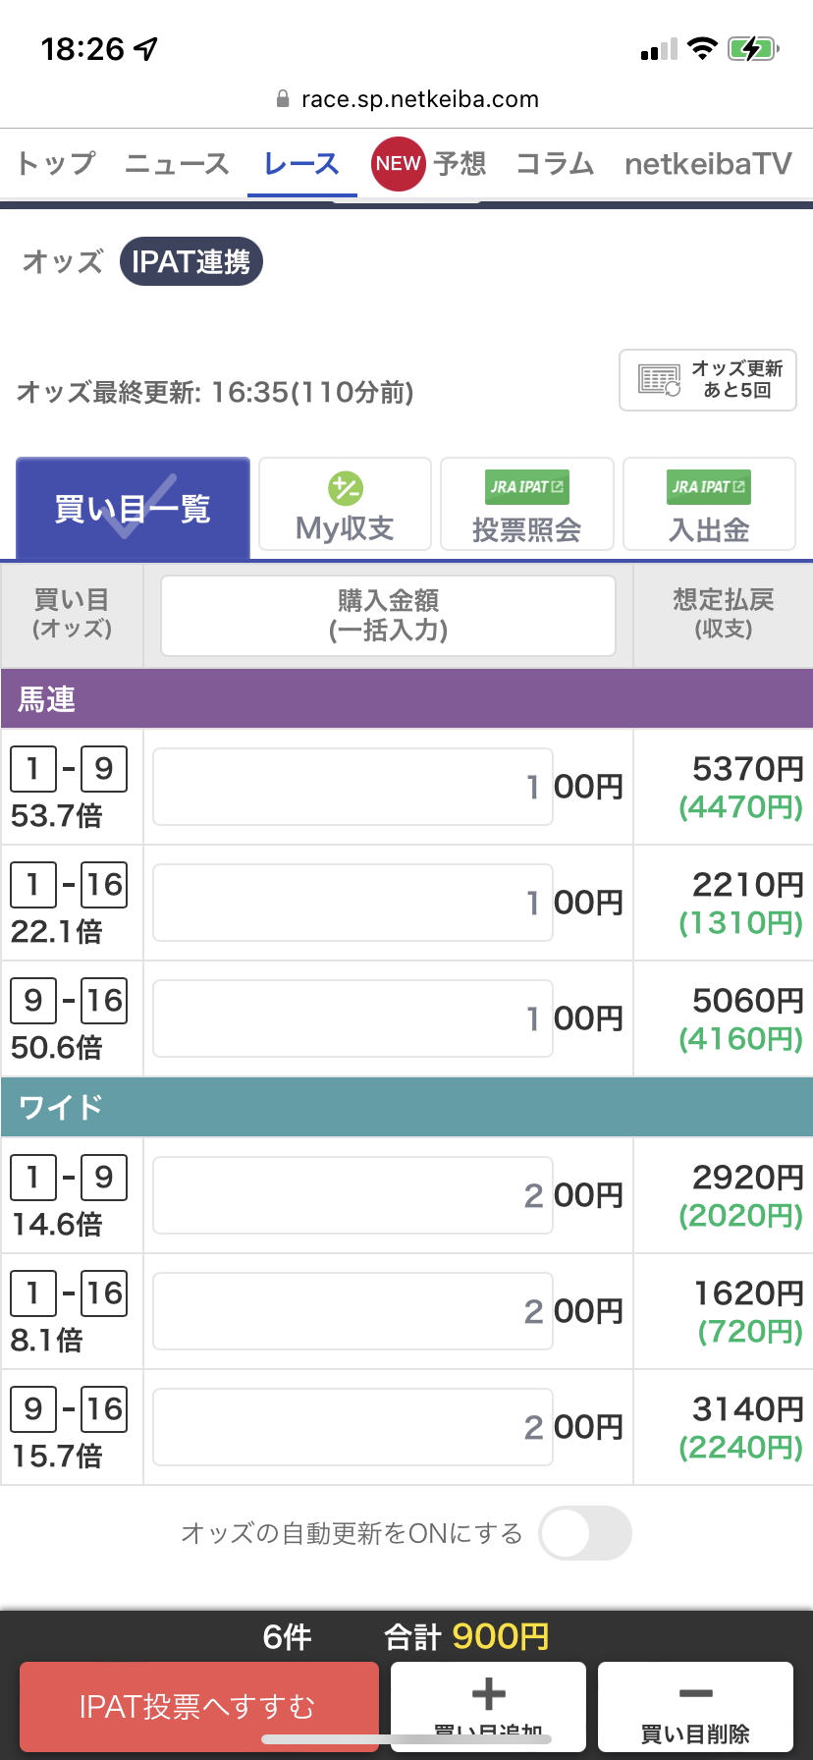Tap JRA IPAT badge above 入出金
The height and width of the screenshot is (1760, 813).
709,487
